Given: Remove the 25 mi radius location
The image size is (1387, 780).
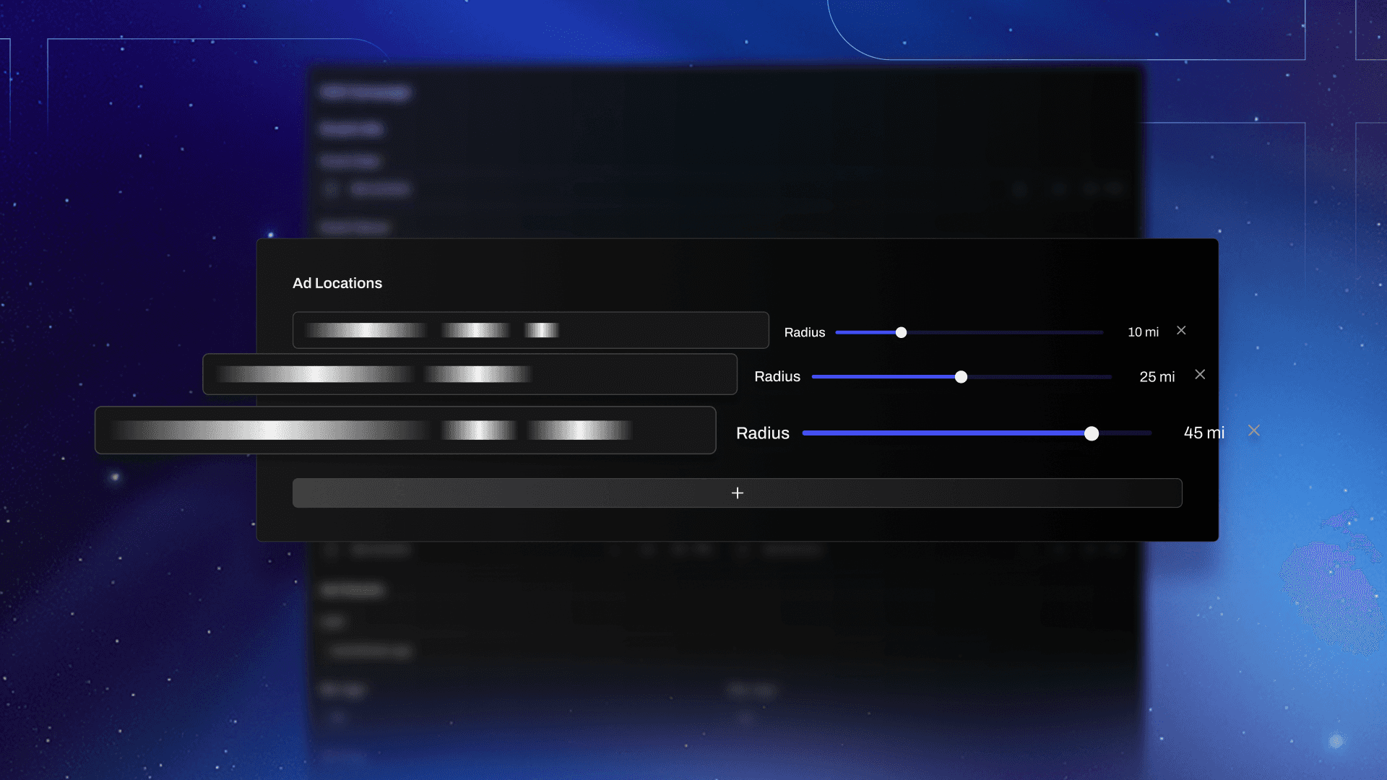Looking at the screenshot, I should coord(1200,374).
